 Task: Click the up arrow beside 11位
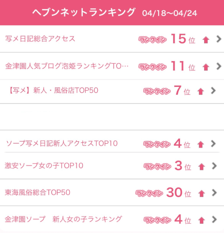(206, 67)
